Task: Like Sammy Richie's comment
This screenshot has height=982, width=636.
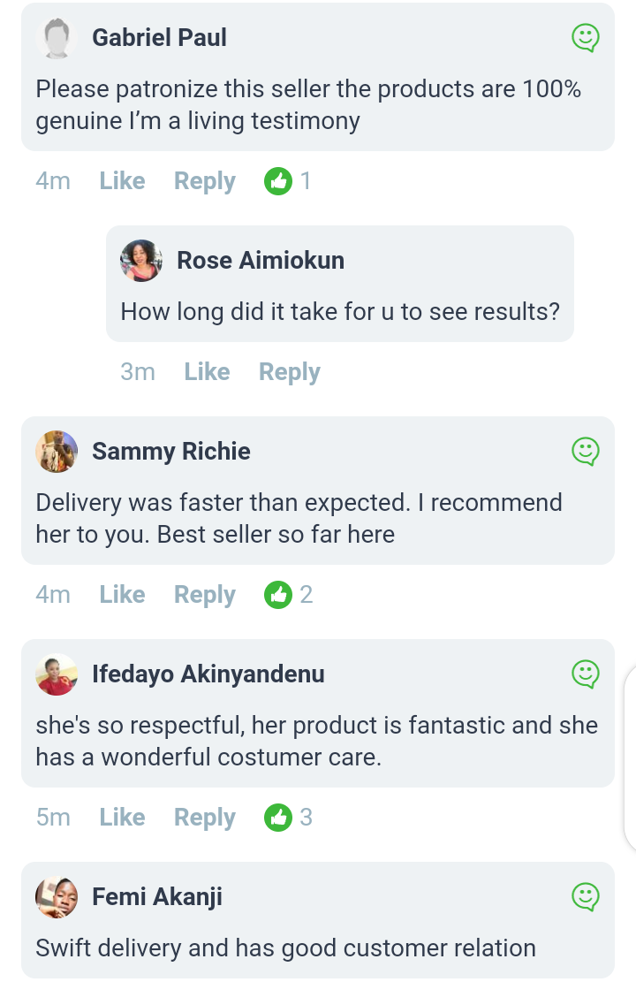Action: point(122,595)
